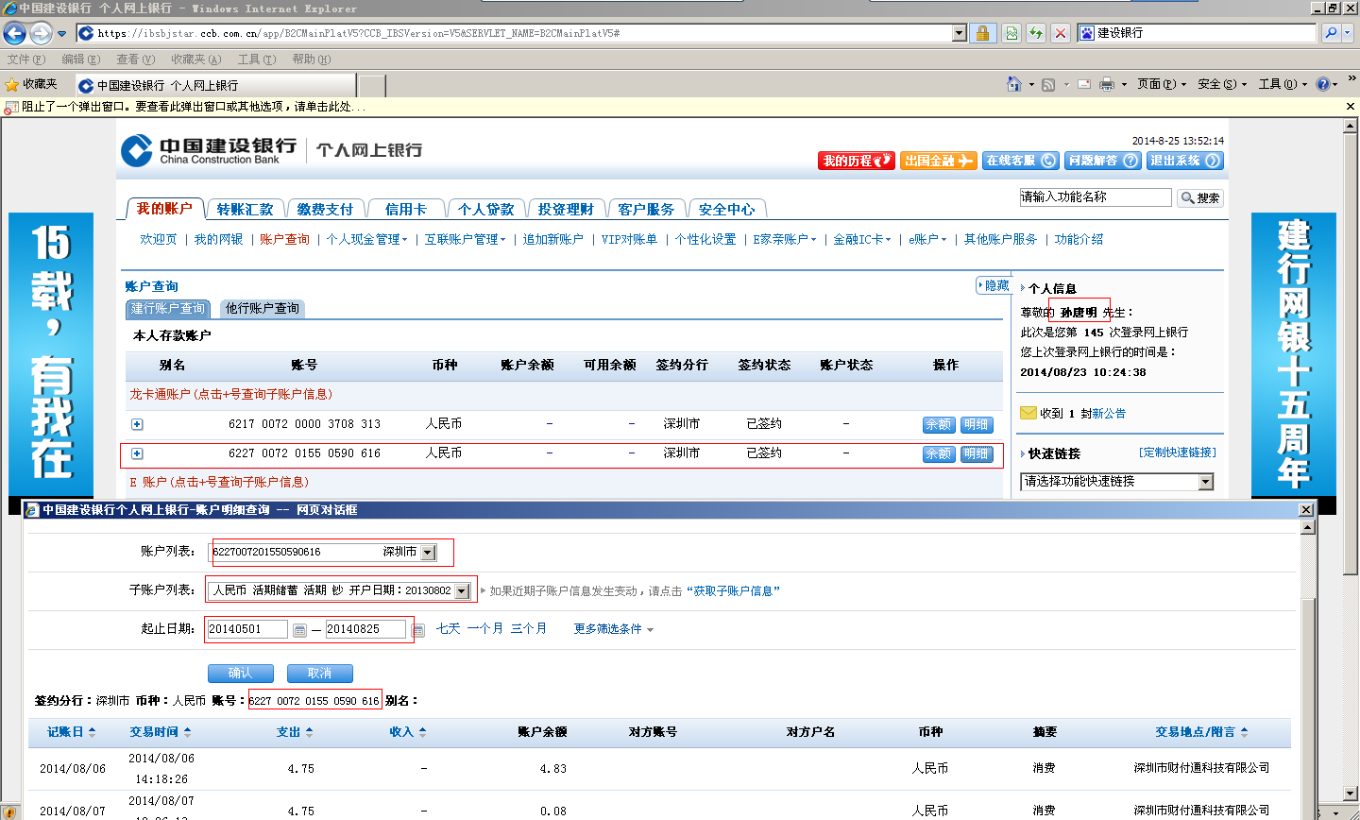Click the printer icon in IE toolbar

pyautogui.click(x=1107, y=84)
